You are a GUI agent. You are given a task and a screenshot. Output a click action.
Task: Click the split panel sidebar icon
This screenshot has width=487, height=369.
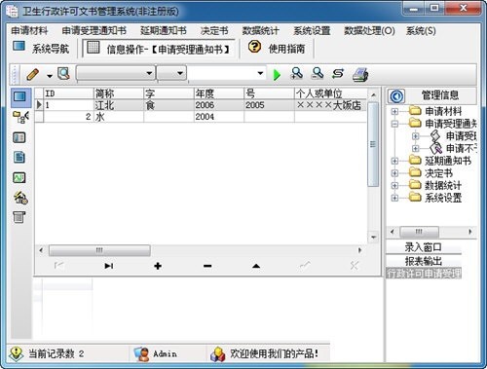pos(19,137)
